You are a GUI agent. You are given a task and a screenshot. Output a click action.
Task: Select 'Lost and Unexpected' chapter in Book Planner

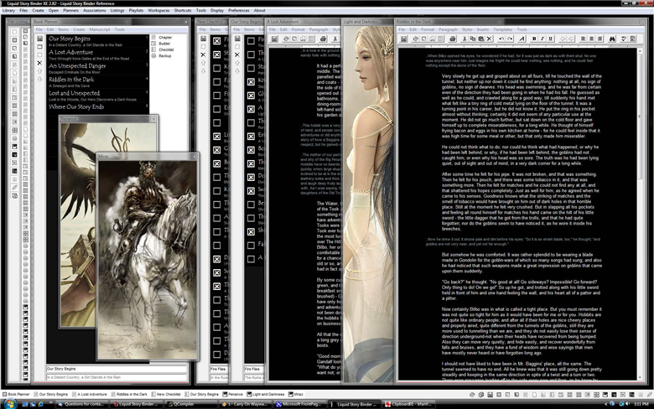[97, 96]
